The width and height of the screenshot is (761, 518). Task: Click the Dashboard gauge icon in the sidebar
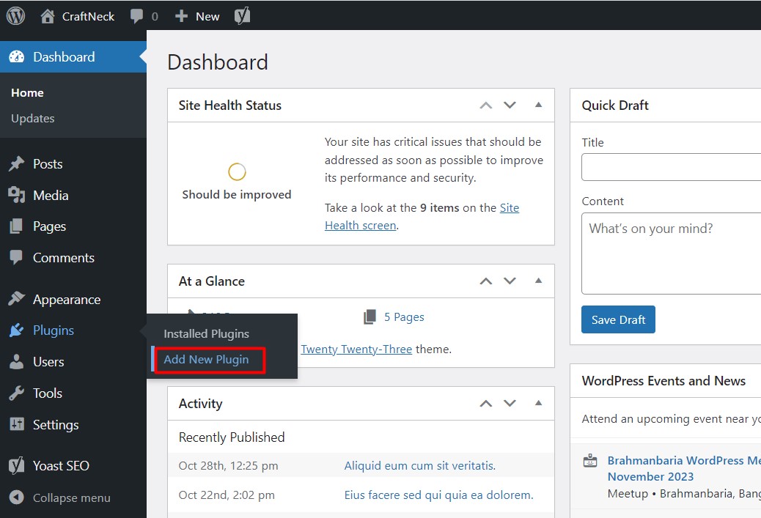17,56
